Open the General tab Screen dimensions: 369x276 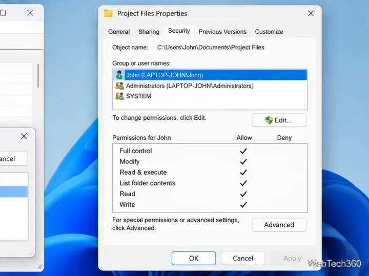[x=119, y=32]
